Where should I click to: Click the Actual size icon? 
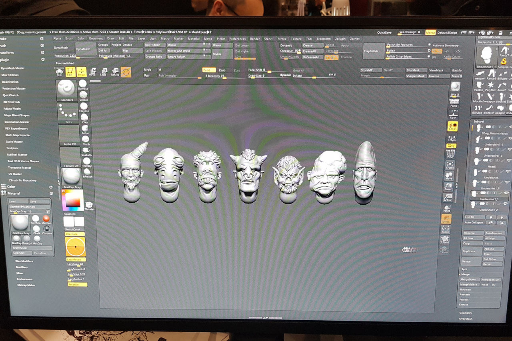click(448, 197)
